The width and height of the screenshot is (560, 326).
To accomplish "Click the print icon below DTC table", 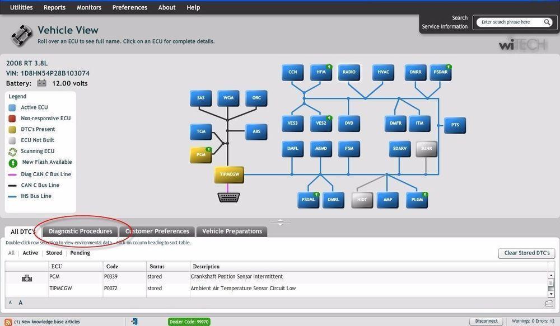I will pyautogui.click(x=549, y=304).
